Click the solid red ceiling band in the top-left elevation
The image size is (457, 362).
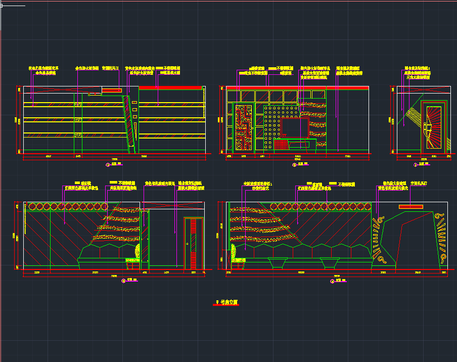(171, 88)
